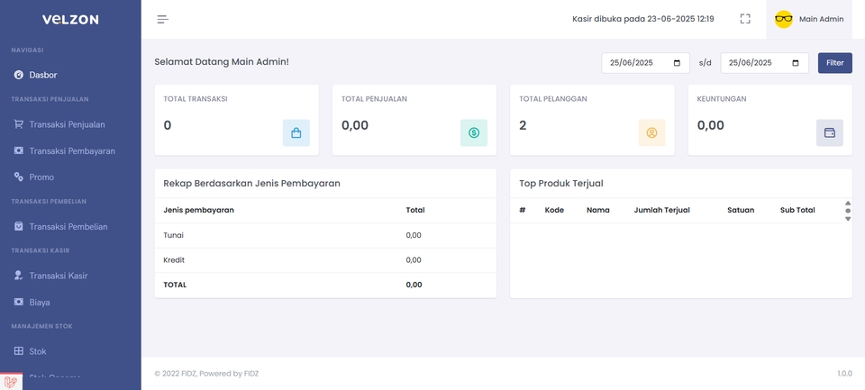The height and width of the screenshot is (390, 865).
Task: Click the '© 2022 FIDZ, Powered by FIDZ' footer text
Action: click(206, 374)
